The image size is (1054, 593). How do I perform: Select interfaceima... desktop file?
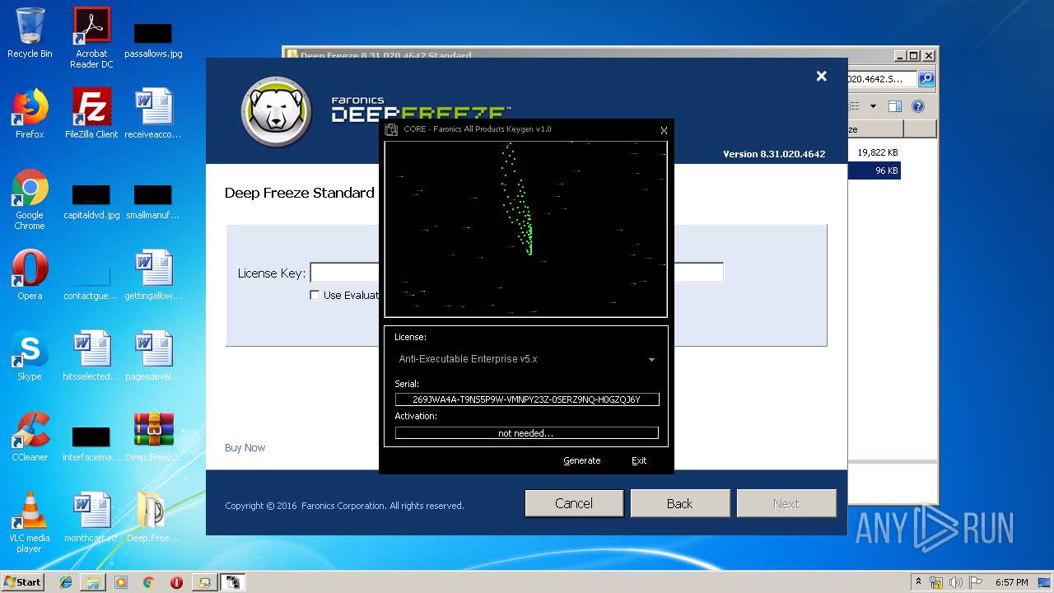tap(91, 443)
